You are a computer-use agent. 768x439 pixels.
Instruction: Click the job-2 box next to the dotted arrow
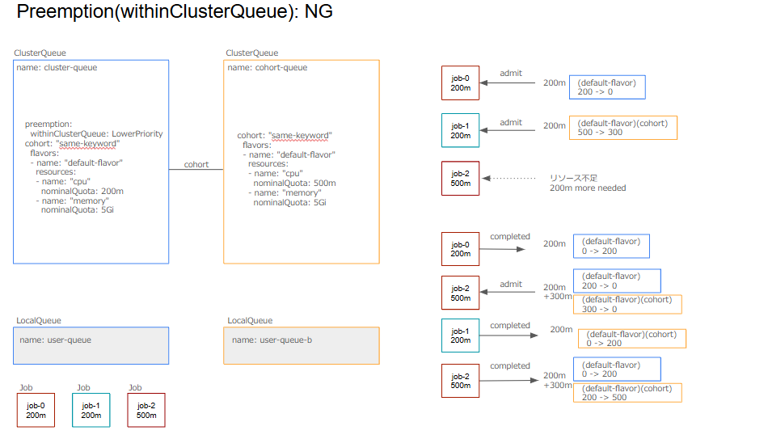tap(460, 179)
